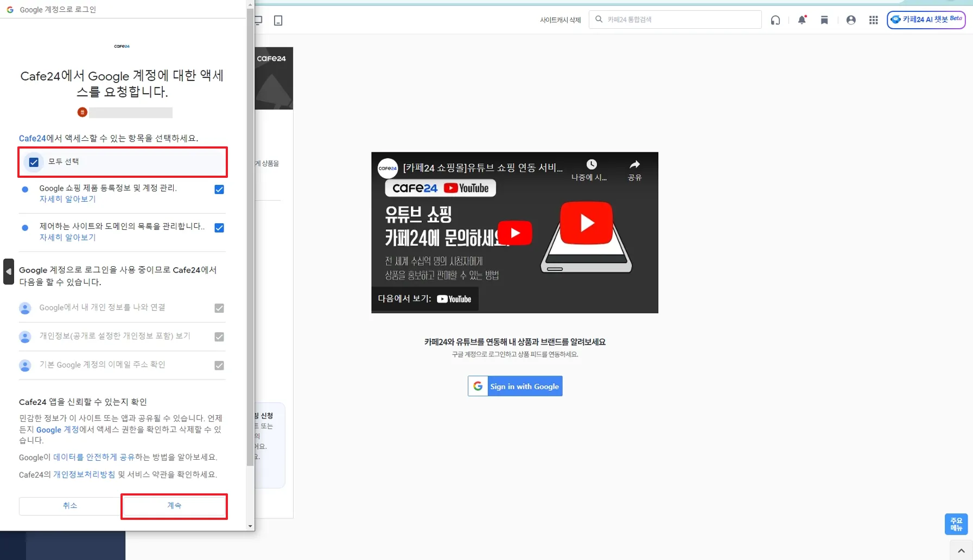Open 데이터를 안전하게 공유 link

point(94,457)
